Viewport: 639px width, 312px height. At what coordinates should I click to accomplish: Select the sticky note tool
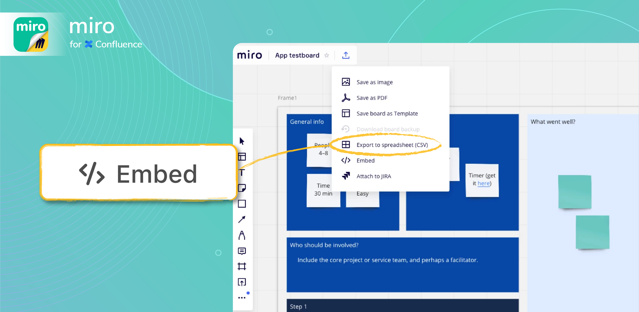point(242,188)
